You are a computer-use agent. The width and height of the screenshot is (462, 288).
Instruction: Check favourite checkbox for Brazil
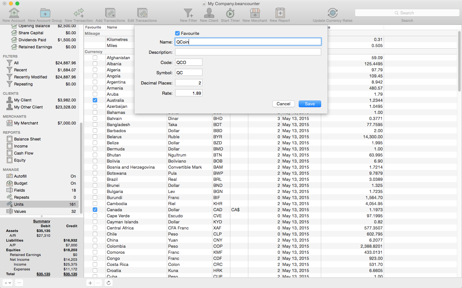click(95, 179)
